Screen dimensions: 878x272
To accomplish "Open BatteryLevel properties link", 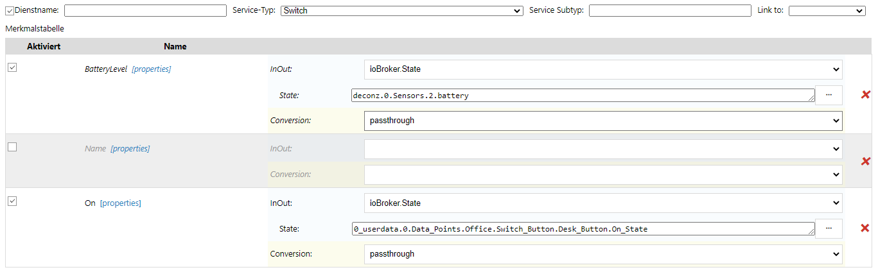I will (152, 69).
